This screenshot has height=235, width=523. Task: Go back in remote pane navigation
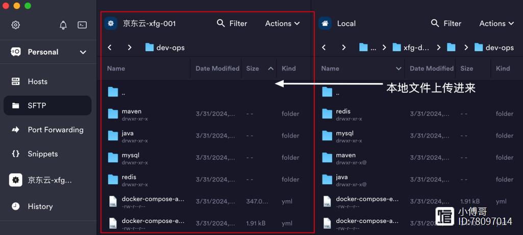109,47
